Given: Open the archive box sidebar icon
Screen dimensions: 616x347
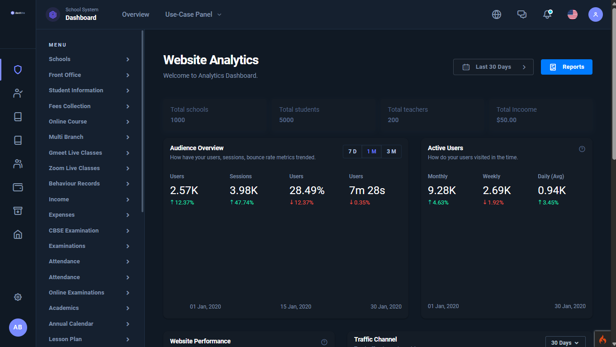Looking at the screenshot, I should (18, 211).
